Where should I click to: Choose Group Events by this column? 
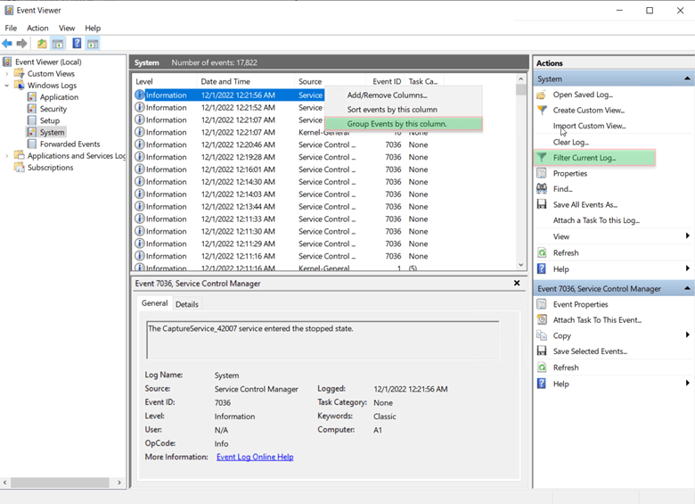[404, 124]
